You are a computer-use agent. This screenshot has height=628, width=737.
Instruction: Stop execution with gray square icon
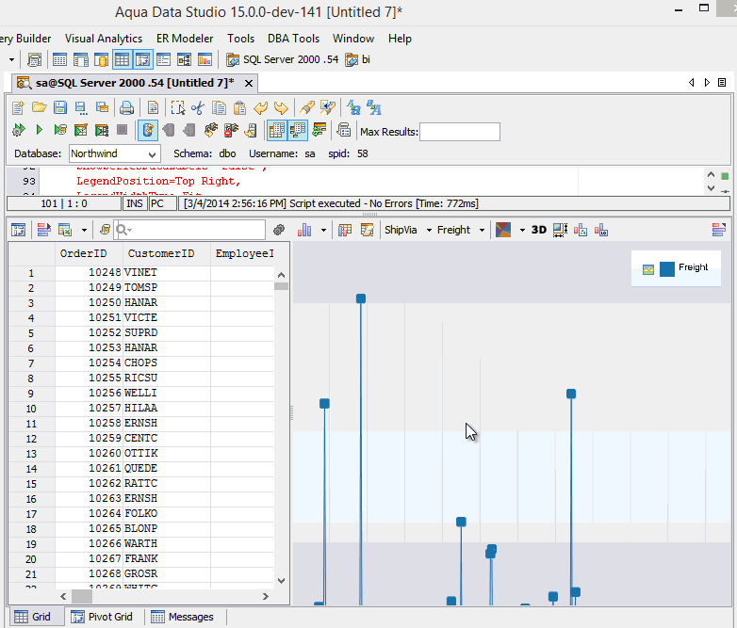[x=123, y=130]
